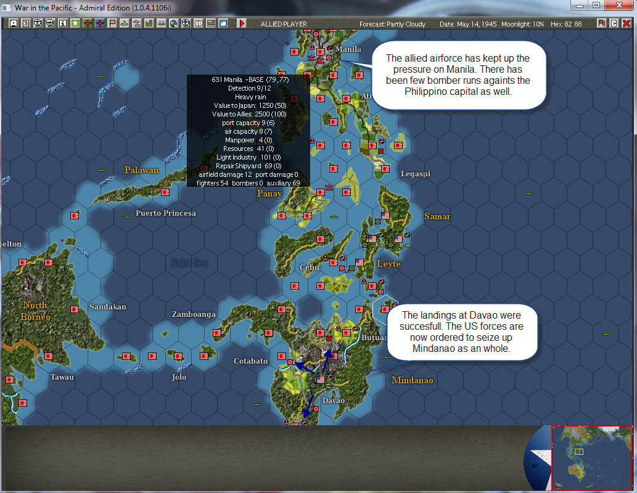Click yellow view rectangle in minimap
The width and height of the screenshot is (637, 493).
click(579, 452)
